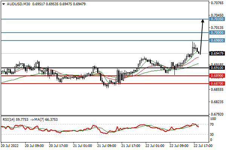Click the 20 Jul 2022 date label
The height and width of the screenshot is (150, 226).
tap(10, 145)
